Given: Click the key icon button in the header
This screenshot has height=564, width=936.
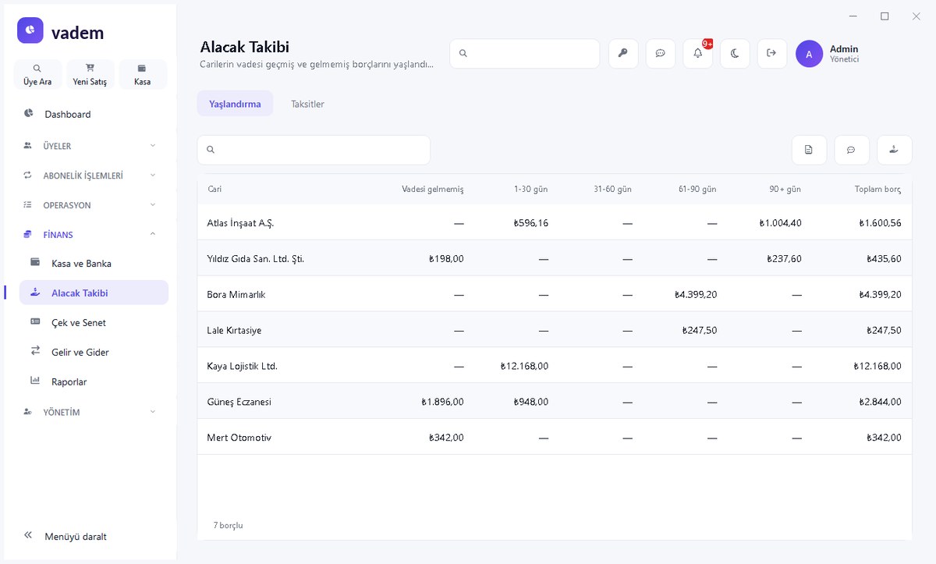Looking at the screenshot, I should coord(623,53).
